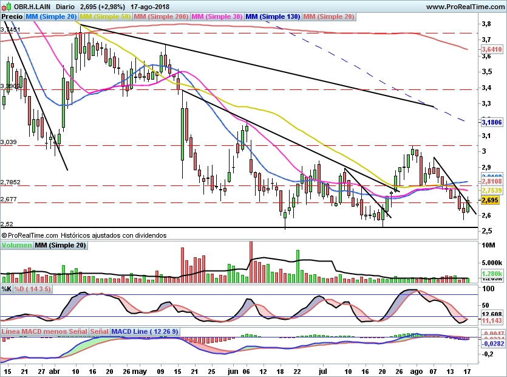This screenshot has width=507, height=377.
Task: Click the copyright icon before ProRealTime.com
Action: tap(4, 235)
